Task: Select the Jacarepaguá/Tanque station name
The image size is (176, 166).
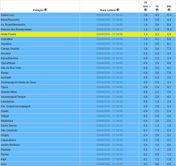Action: 13,97
